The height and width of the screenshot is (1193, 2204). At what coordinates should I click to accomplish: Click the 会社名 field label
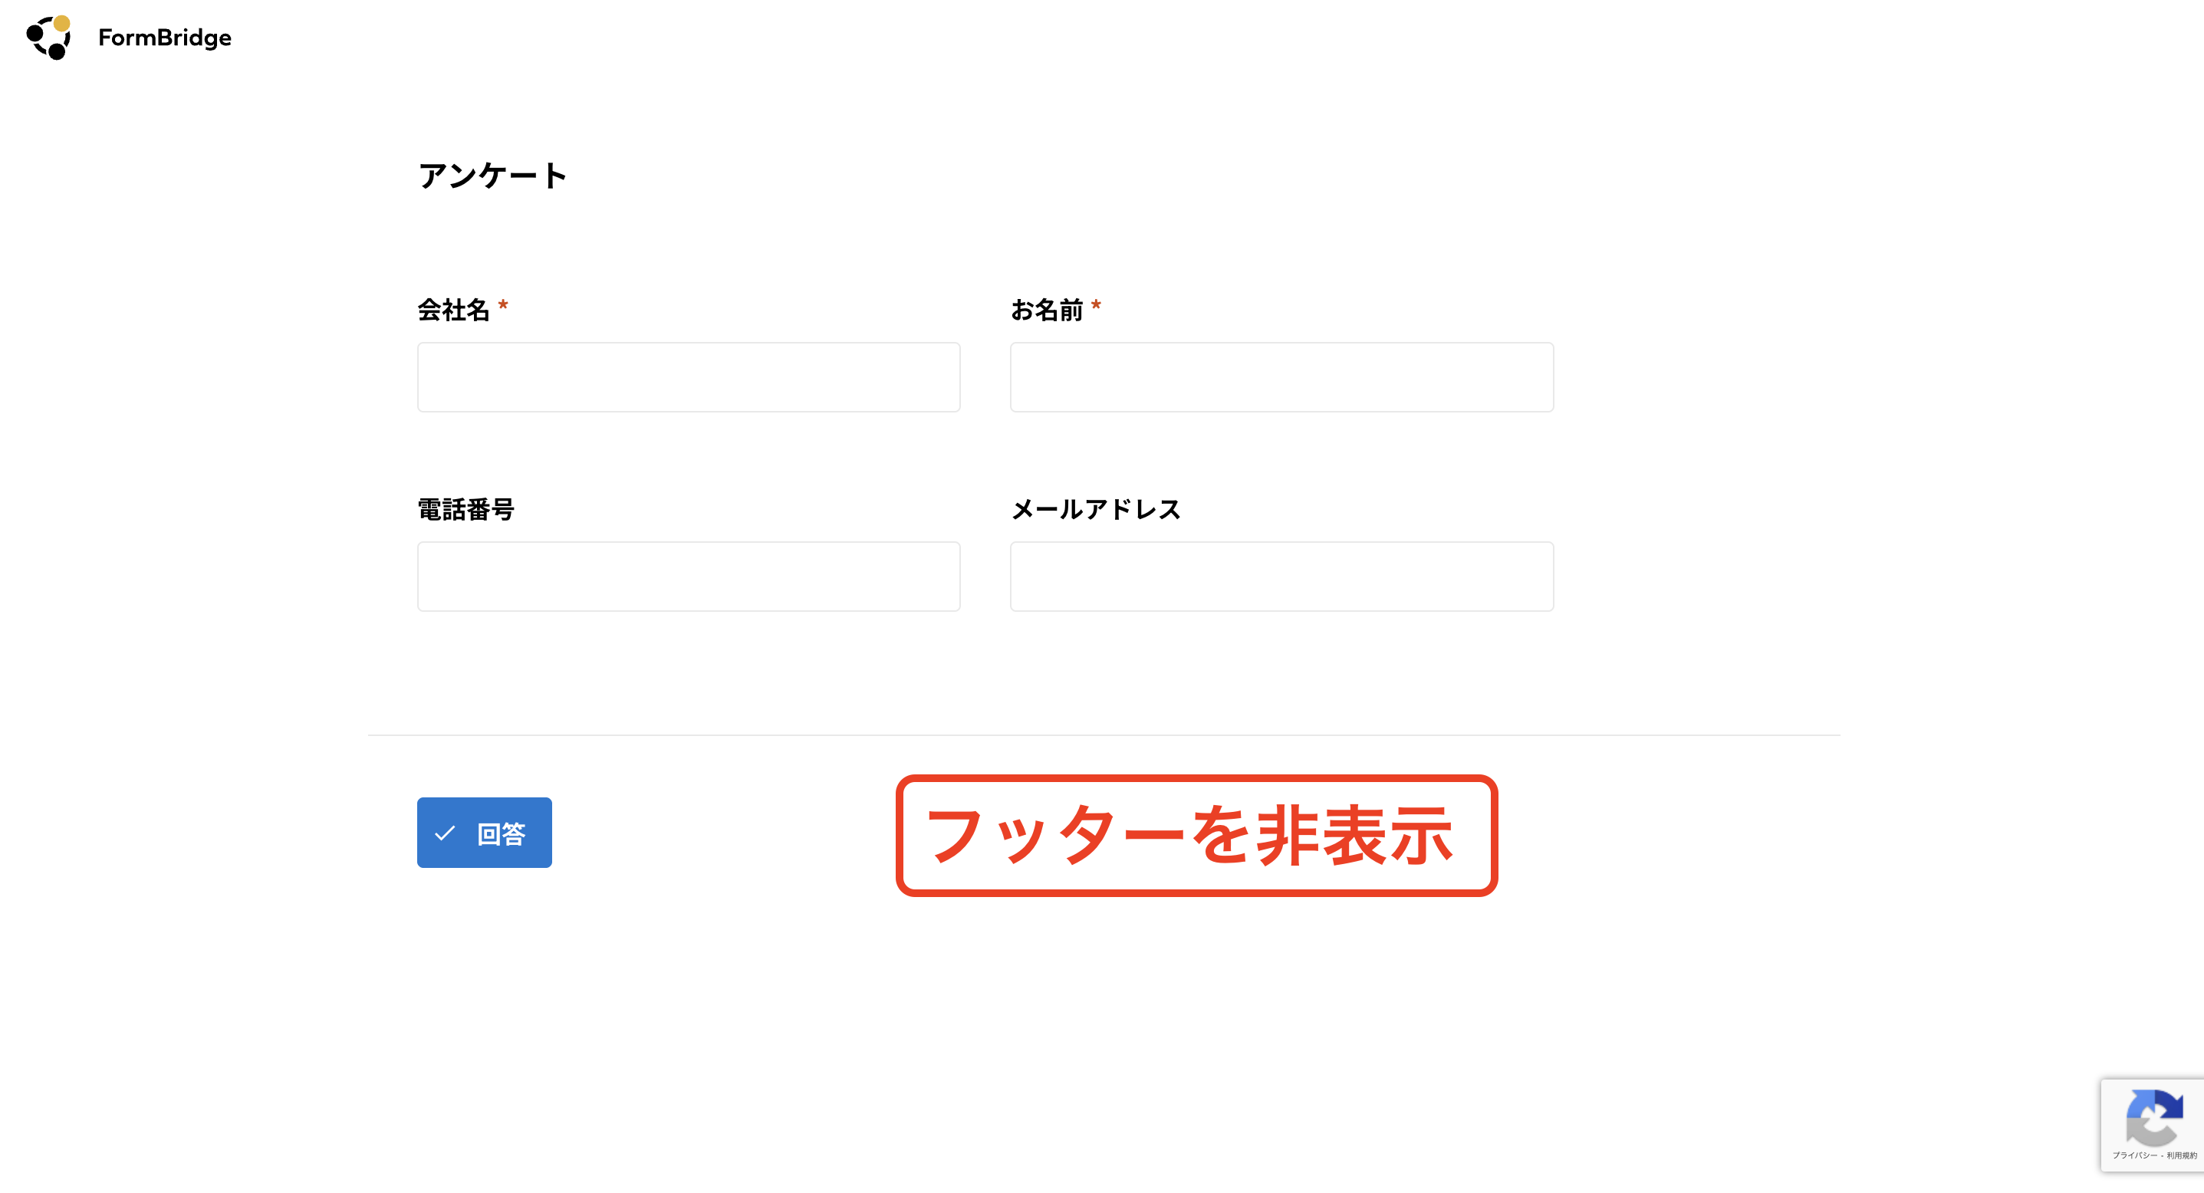point(453,310)
